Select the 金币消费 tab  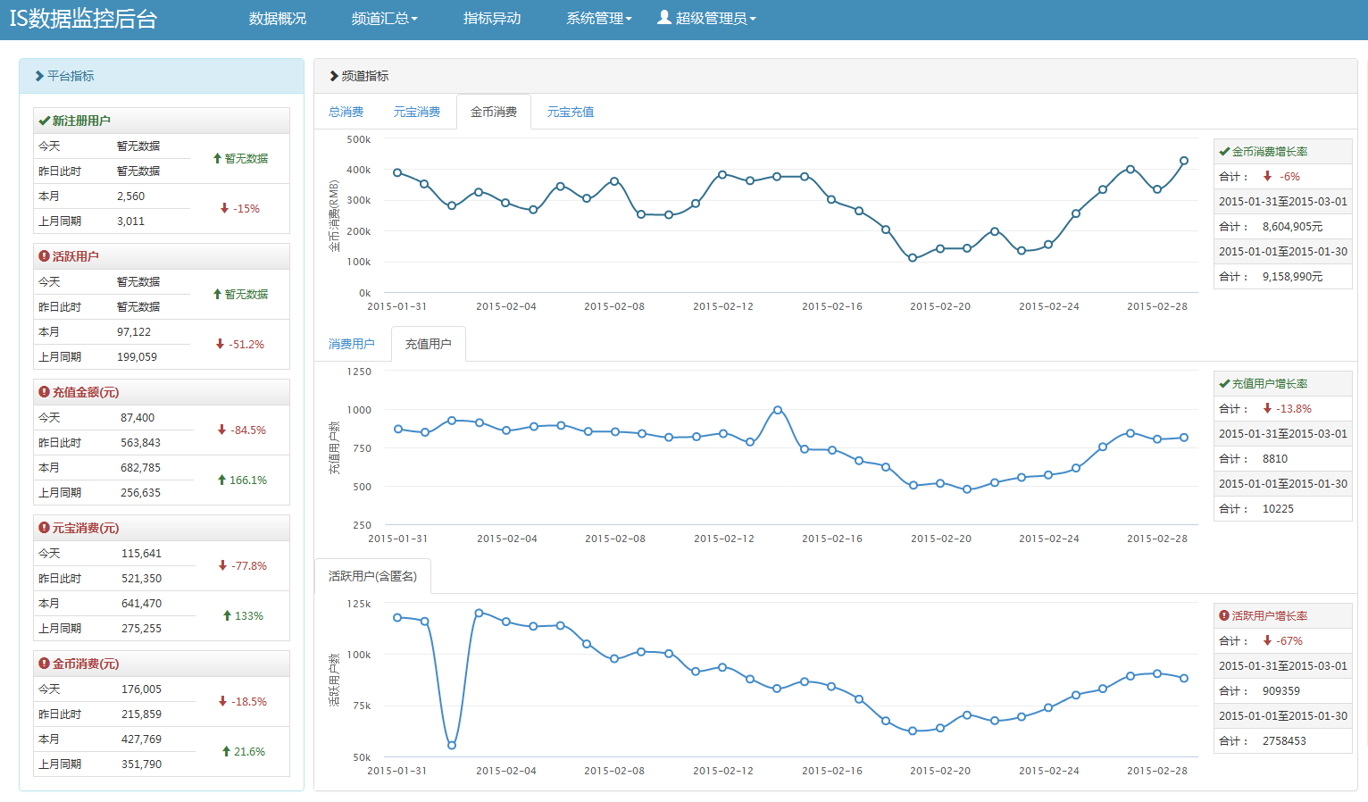pos(494,112)
